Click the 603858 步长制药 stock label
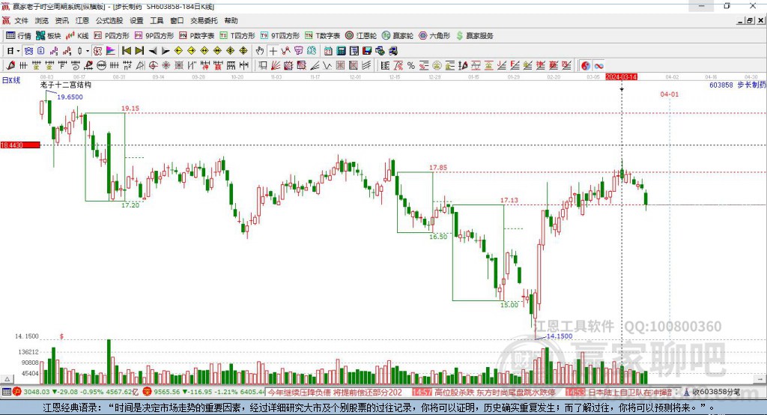This screenshot has width=767, height=415. pos(738,85)
